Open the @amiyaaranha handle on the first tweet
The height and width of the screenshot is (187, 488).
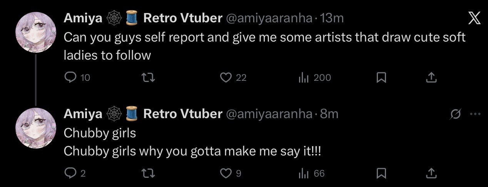[x=269, y=18]
